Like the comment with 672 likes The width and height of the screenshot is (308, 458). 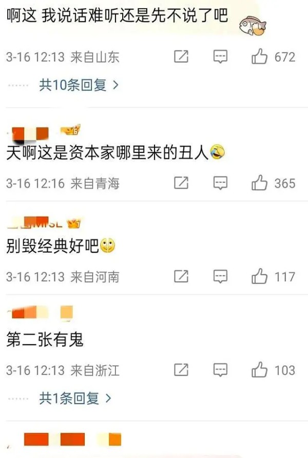259,57
